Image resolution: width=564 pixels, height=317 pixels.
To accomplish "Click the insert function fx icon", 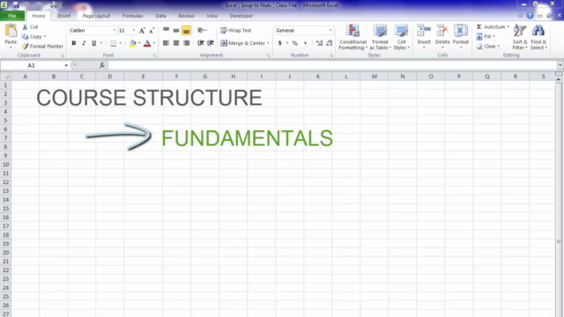I will pos(102,65).
